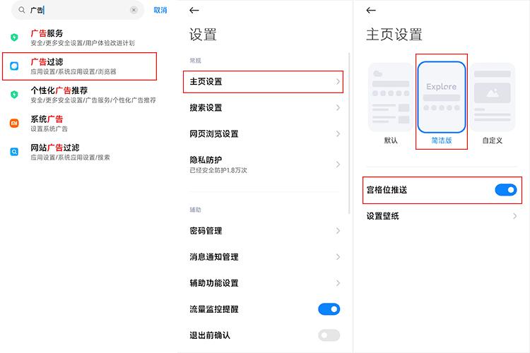Click the 简洁版 label
This screenshot has height=353, width=530.
(x=442, y=140)
